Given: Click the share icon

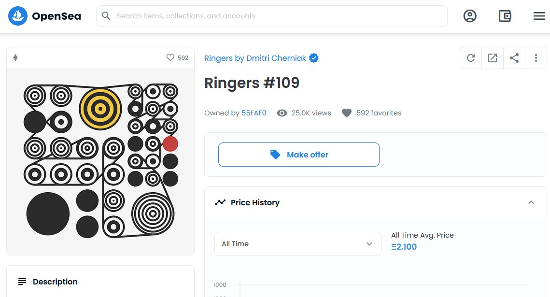Looking at the screenshot, I should coord(514,58).
